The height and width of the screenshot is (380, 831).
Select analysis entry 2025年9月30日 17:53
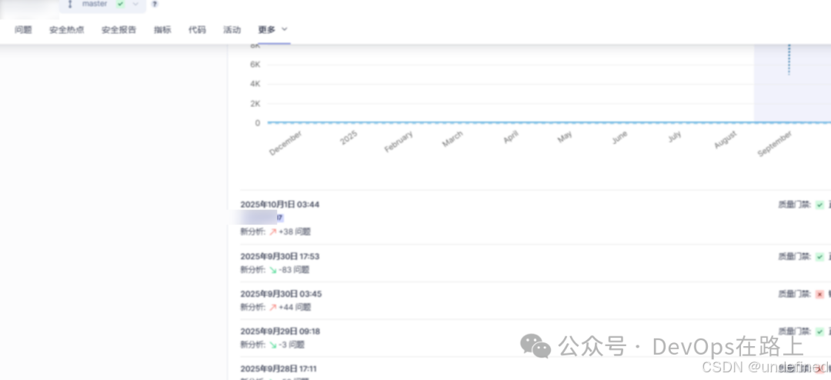pyautogui.click(x=280, y=256)
